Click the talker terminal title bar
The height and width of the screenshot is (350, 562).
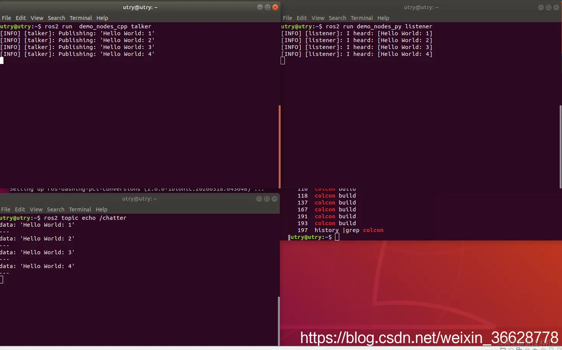click(x=140, y=7)
